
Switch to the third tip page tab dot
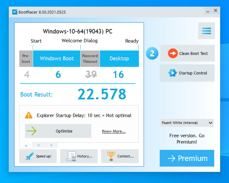pos(51,145)
